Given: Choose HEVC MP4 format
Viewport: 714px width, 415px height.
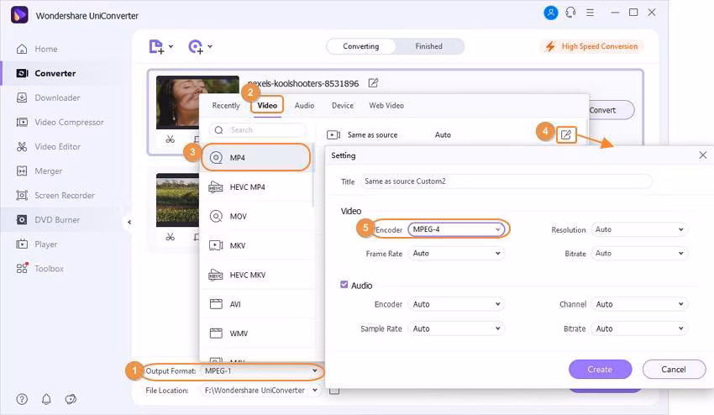Looking at the screenshot, I should pyautogui.click(x=257, y=187).
